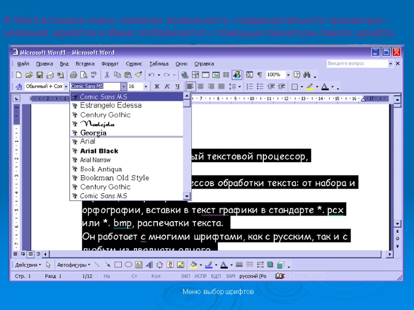Viewport: 414px width, 310px height.
Task: Cut the selection with the scissors icon
Action: pyautogui.click(x=107, y=75)
